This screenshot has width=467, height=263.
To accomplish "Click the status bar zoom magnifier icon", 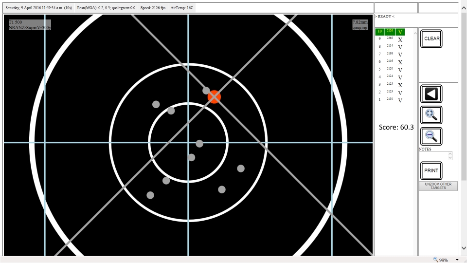I will (x=436, y=260).
